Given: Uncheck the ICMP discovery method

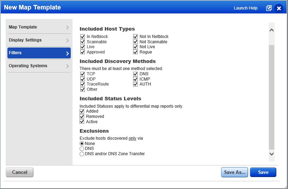Looking at the screenshot, I should 135,79.
